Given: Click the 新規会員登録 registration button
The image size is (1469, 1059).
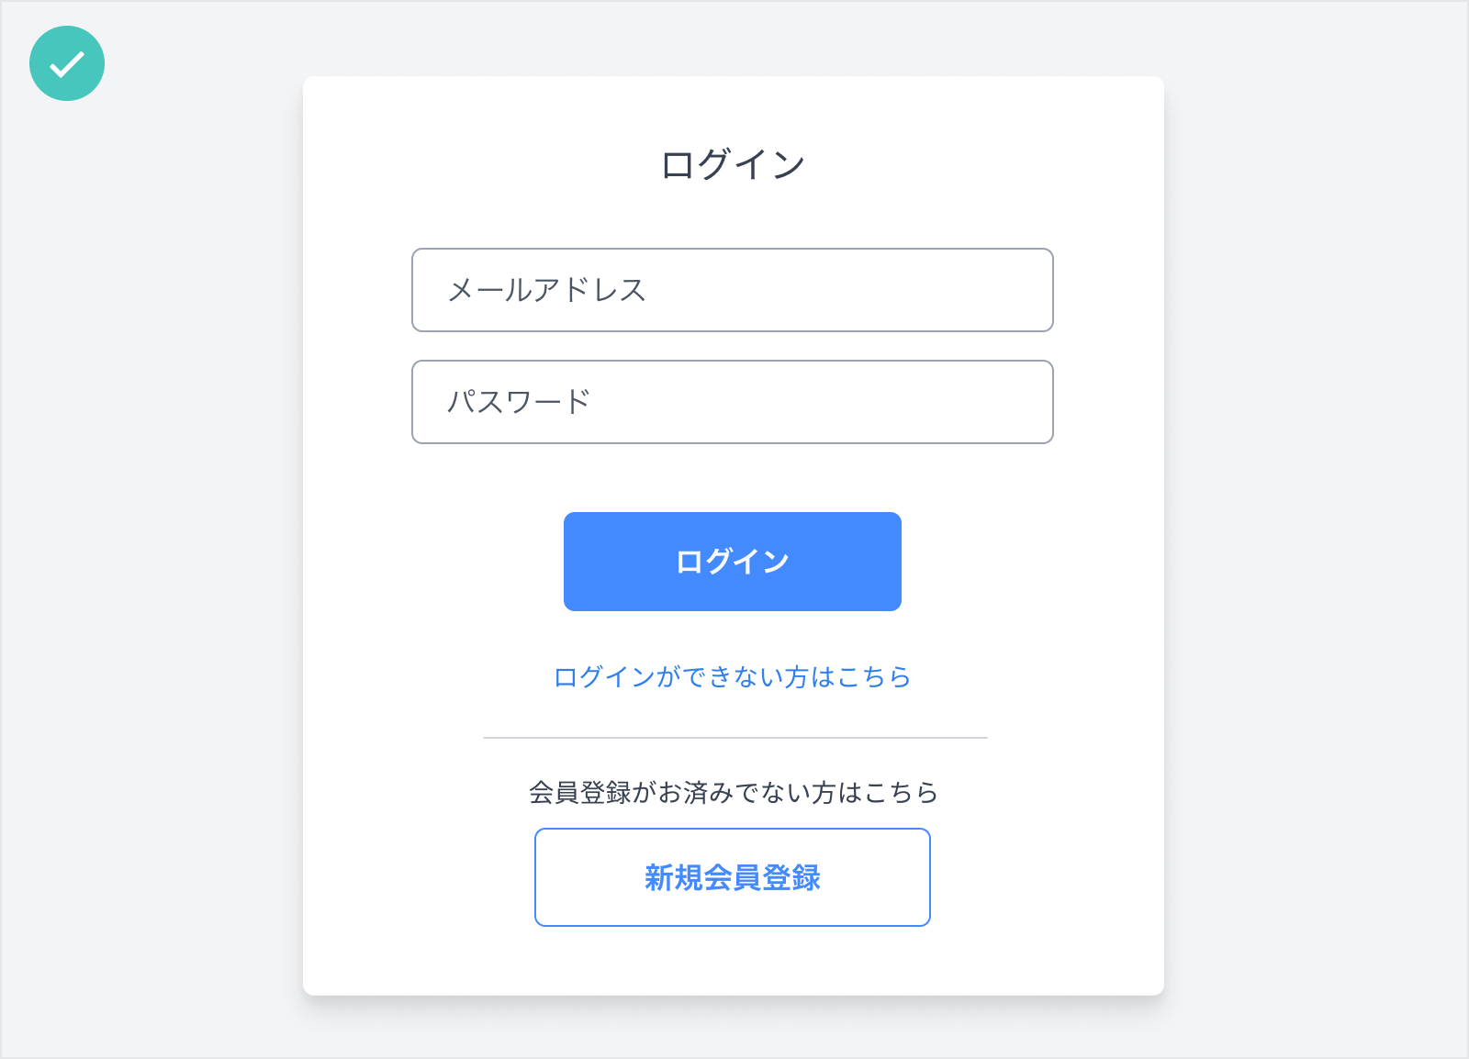Looking at the screenshot, I should 732,877.
